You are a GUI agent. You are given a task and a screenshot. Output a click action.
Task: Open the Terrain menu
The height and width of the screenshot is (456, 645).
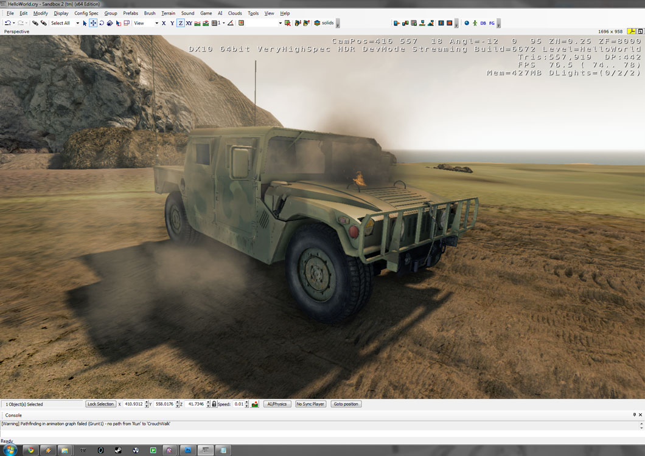168,13
